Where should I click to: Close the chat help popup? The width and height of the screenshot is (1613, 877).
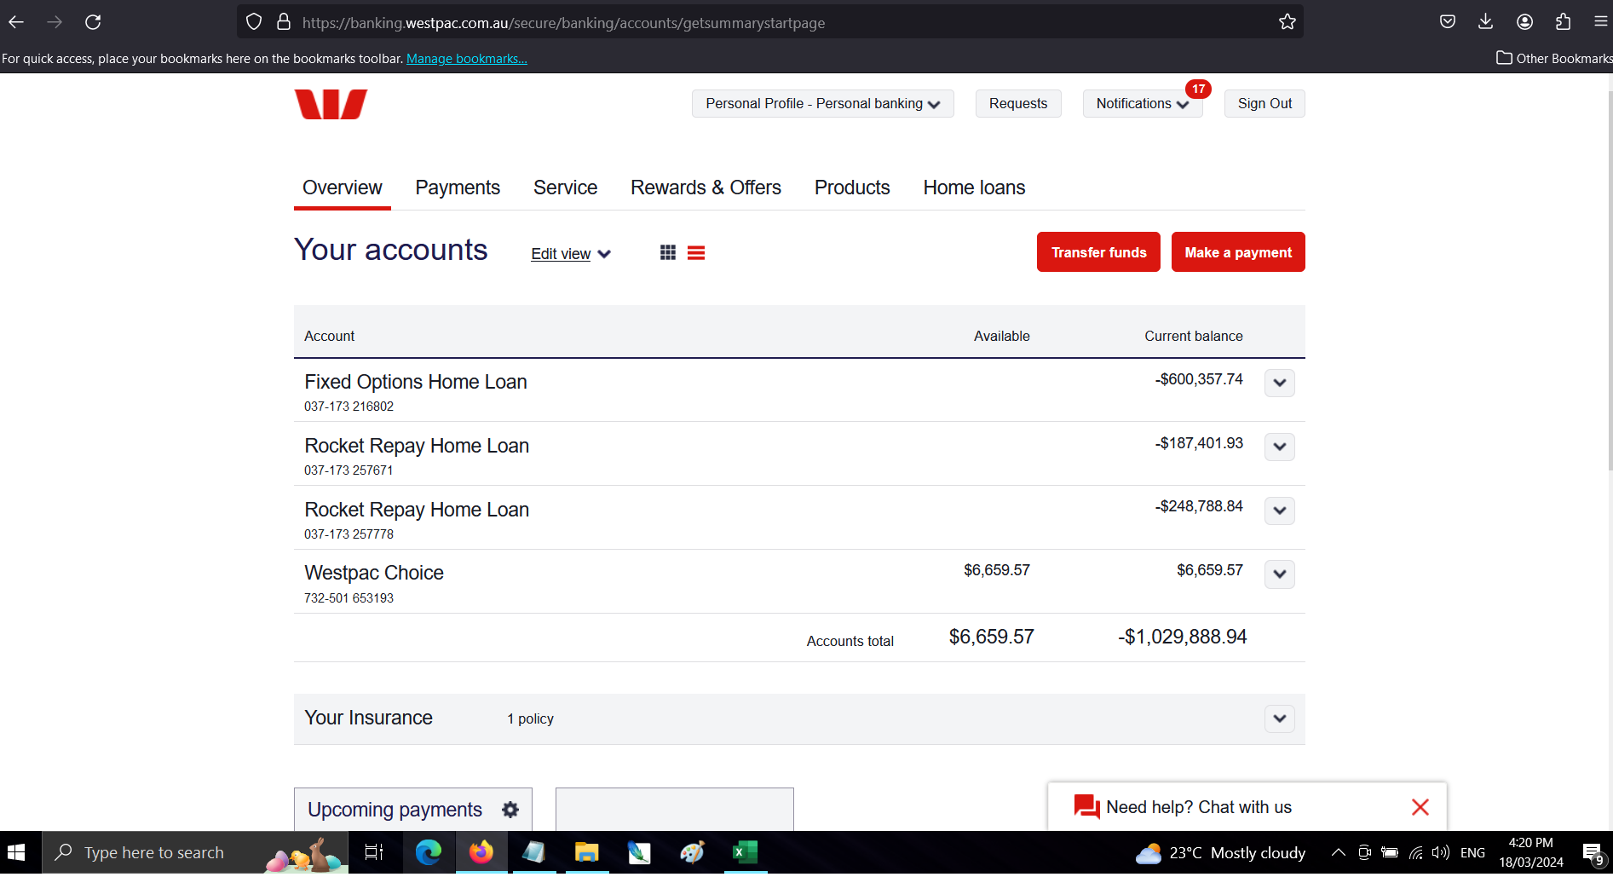pos(1420,807)
